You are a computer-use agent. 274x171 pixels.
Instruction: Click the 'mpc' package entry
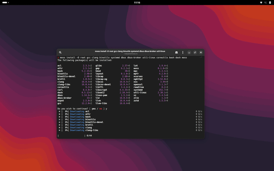pyautogui.click(x=136, y=71)
